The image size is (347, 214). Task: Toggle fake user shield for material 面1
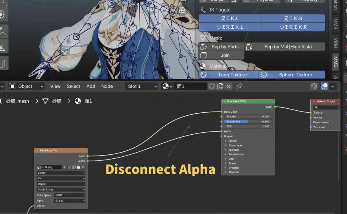click(x=212, y=86)
